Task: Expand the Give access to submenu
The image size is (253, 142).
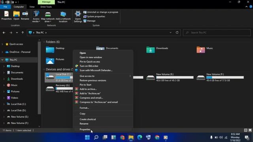Action: coord(103,76)
